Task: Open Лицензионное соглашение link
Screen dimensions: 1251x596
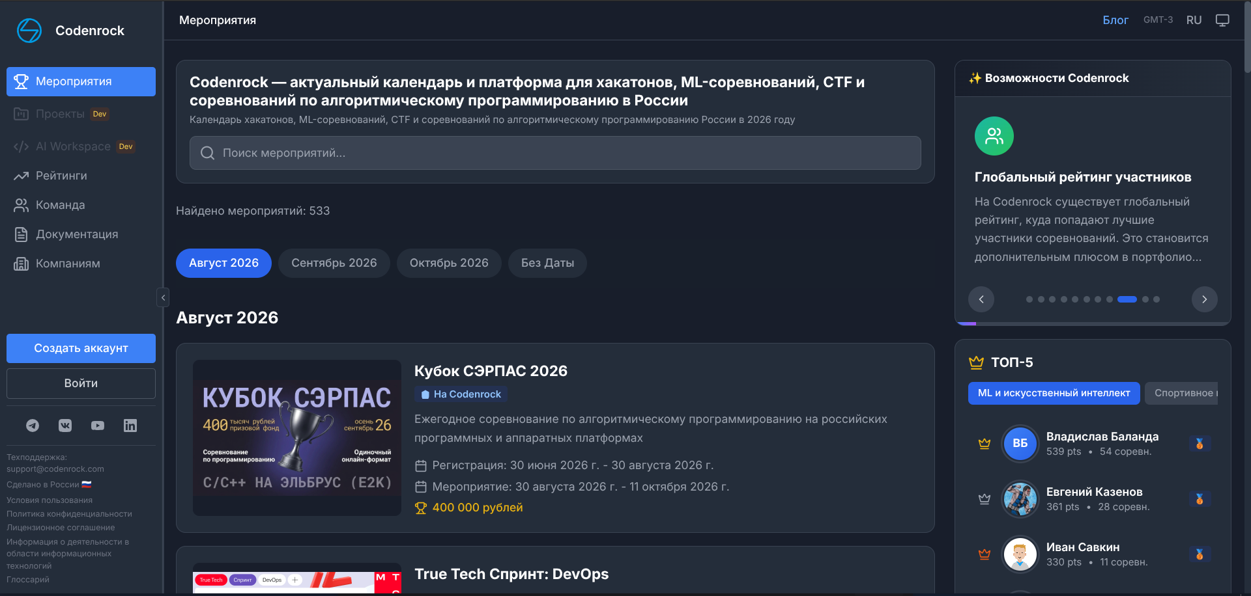Action: [61, 528]
